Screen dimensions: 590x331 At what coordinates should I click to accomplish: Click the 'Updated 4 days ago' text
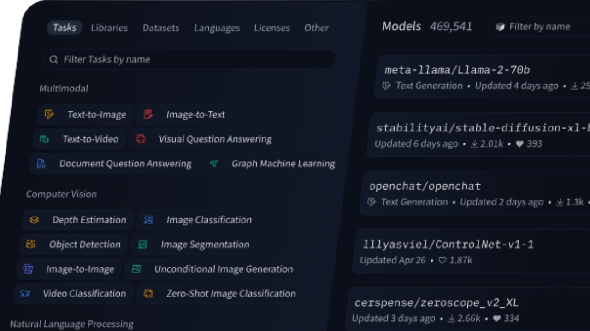click(x=517, y=86)
